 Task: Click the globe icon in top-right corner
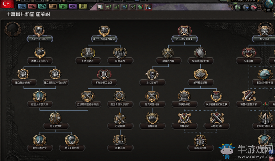[x=268, y=4]
